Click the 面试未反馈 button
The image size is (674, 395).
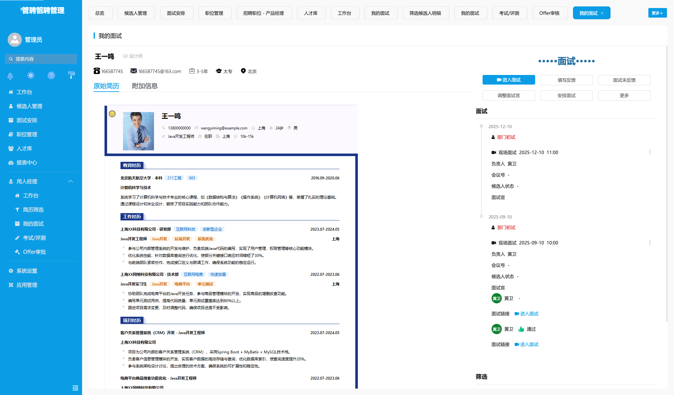tap(624, 80)
